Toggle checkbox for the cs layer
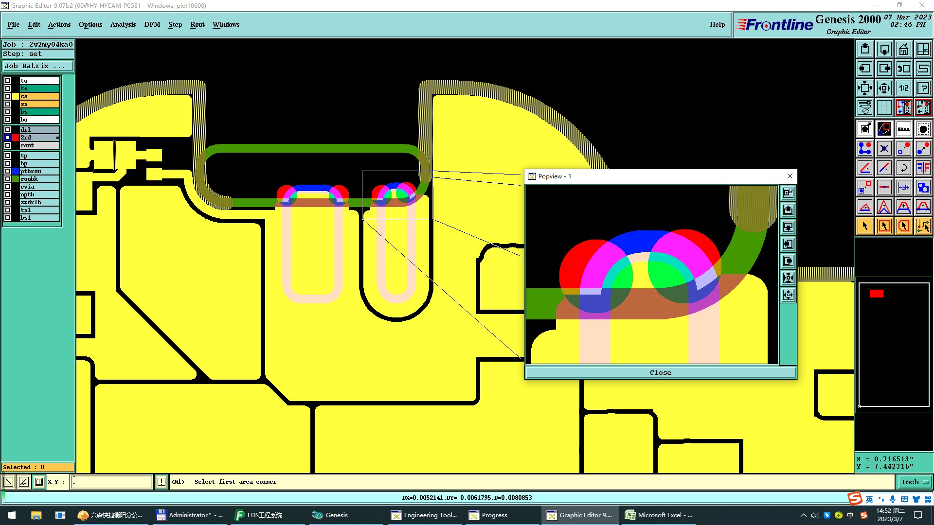The image size is (934, 525). pyautogui.click(x=8, y=96)
